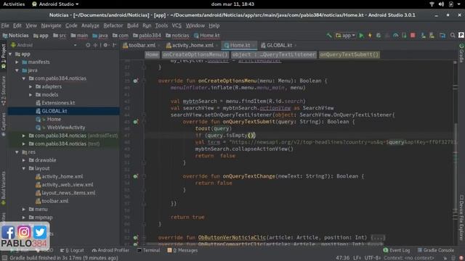Click the Apply Changes lightning bolt icon
465x261 pixels.
[370, 36]
